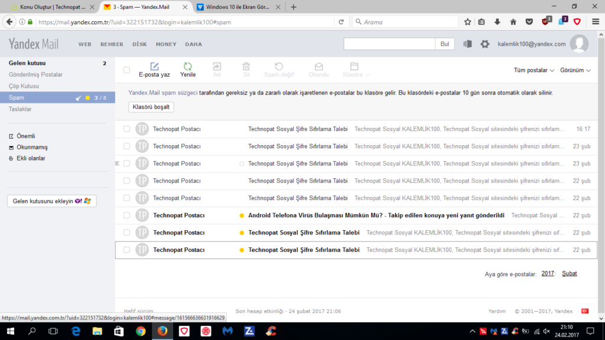Click the themes icon beside the gear

coord(468,44)
